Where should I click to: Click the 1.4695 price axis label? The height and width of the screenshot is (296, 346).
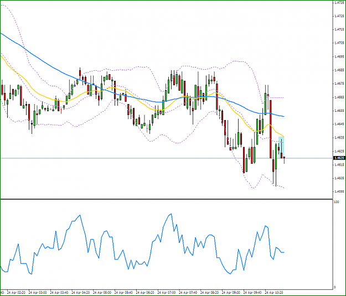tap(339, 56)
